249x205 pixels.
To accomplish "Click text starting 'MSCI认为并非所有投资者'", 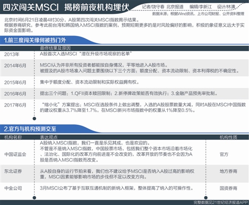I will pyautogui.click(x=104, y=65).
